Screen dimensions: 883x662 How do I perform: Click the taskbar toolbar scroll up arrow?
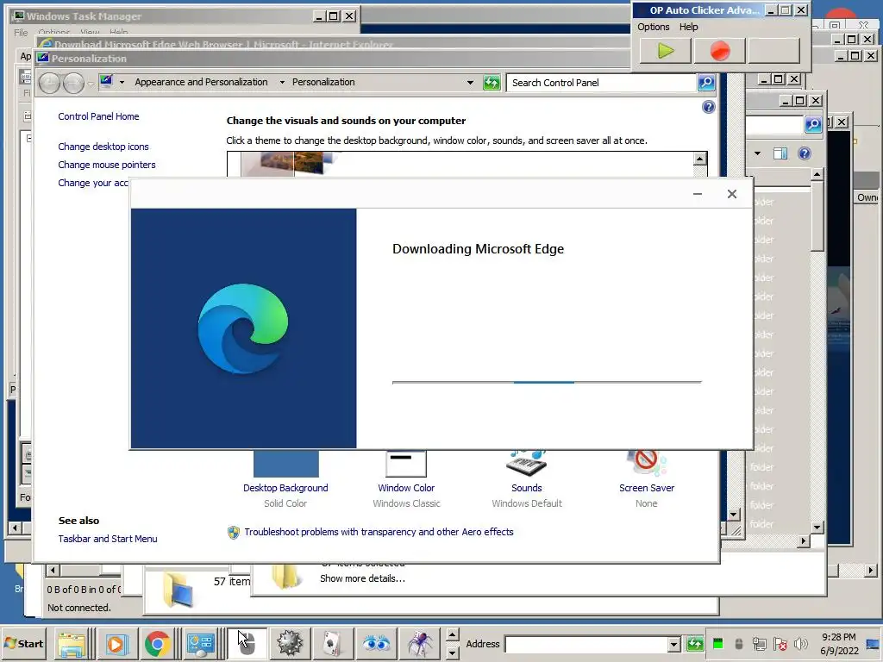coord(452,635)
